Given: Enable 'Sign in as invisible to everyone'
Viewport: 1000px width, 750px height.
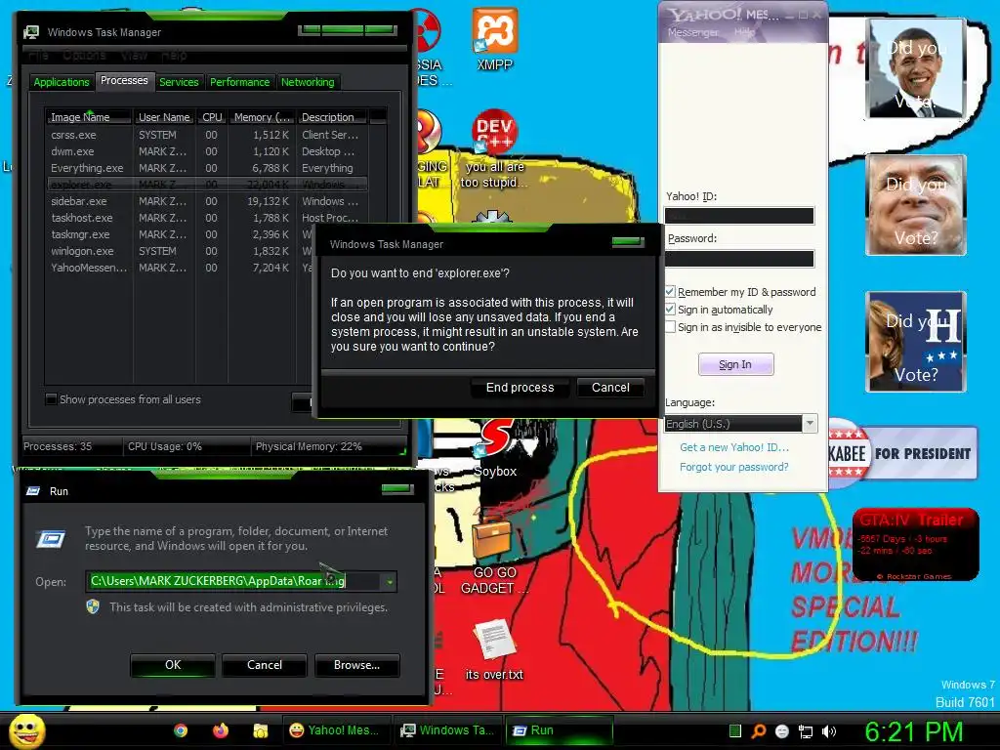Looking at the screenshot, I should point(670,327).
